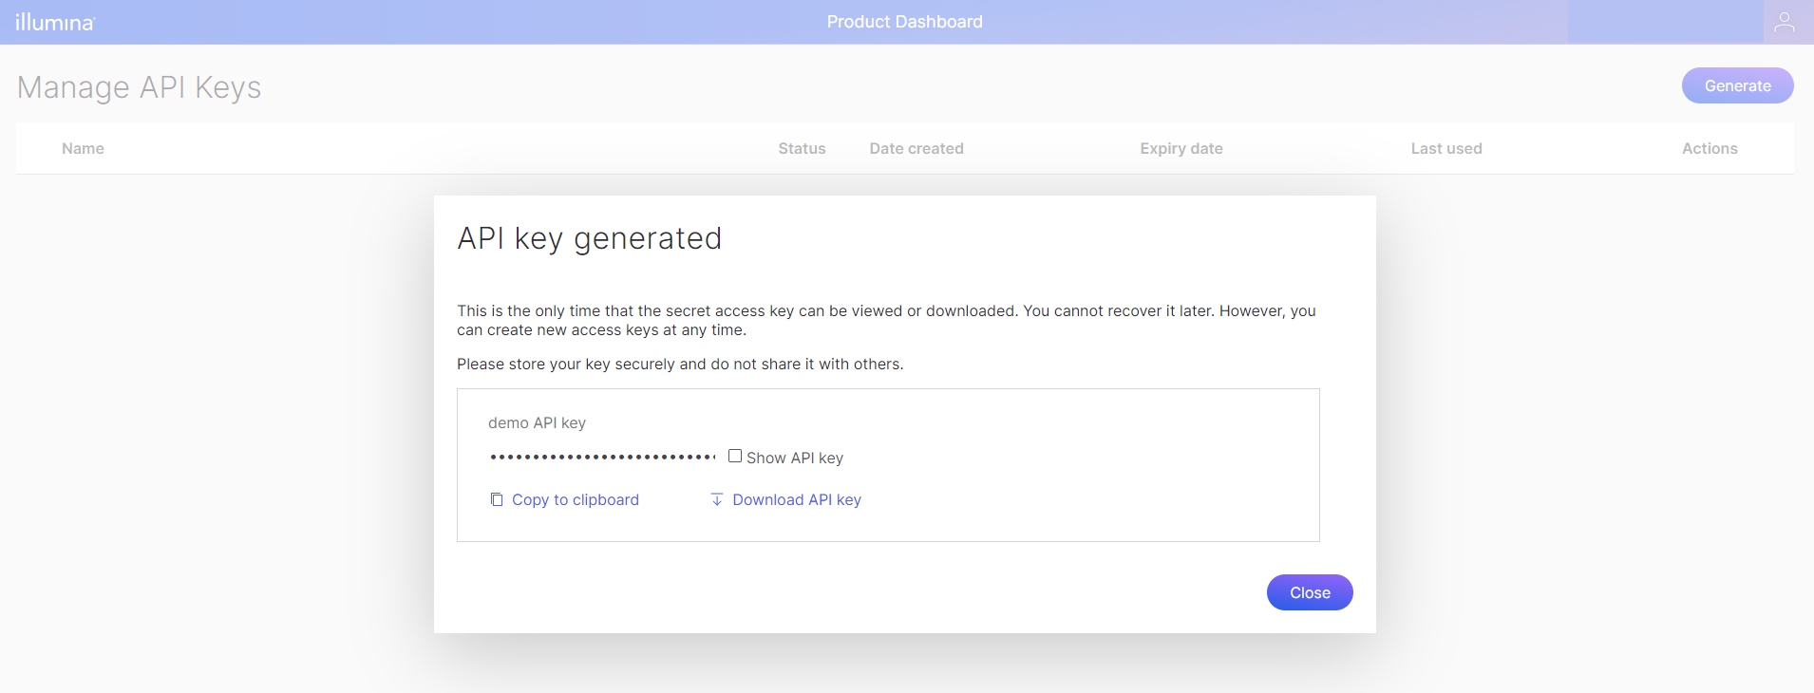The width and height of the screenshot is (1814, 693).
Task: Click the Product Dashboard header title
Action: point(904,22)
